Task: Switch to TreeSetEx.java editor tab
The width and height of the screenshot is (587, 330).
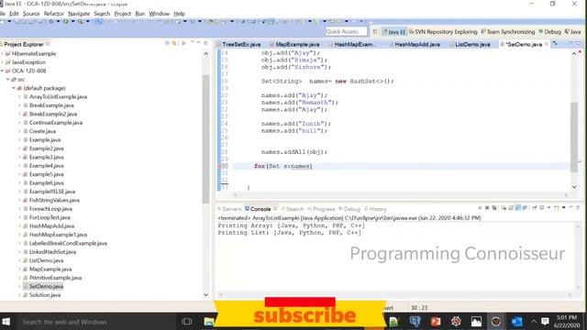Action: (x=238, y=44)
